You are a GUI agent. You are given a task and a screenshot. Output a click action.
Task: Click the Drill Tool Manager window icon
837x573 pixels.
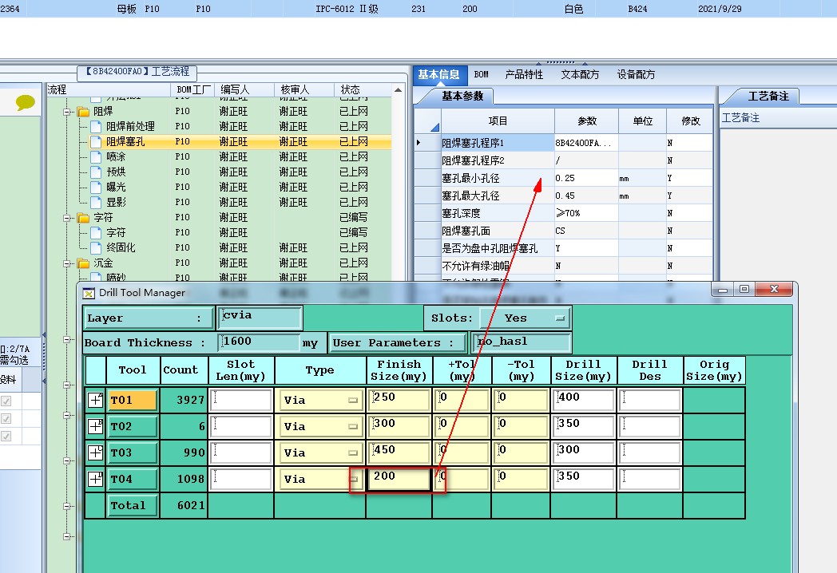coord(89,293)
